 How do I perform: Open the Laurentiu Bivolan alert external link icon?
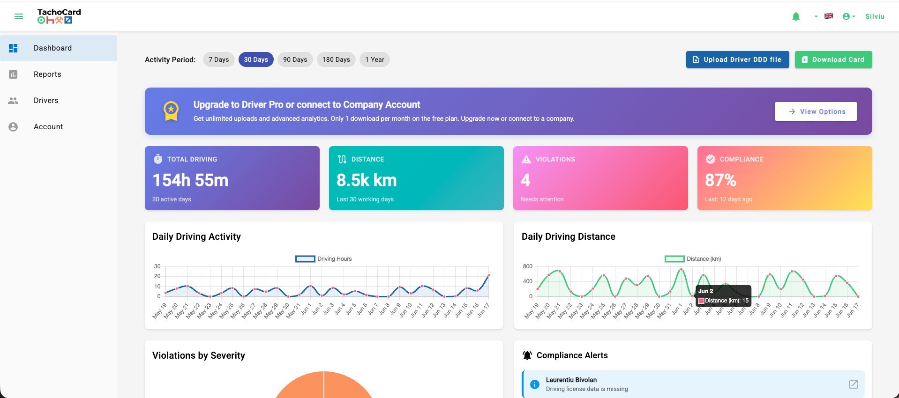click(x=854, y=384)
